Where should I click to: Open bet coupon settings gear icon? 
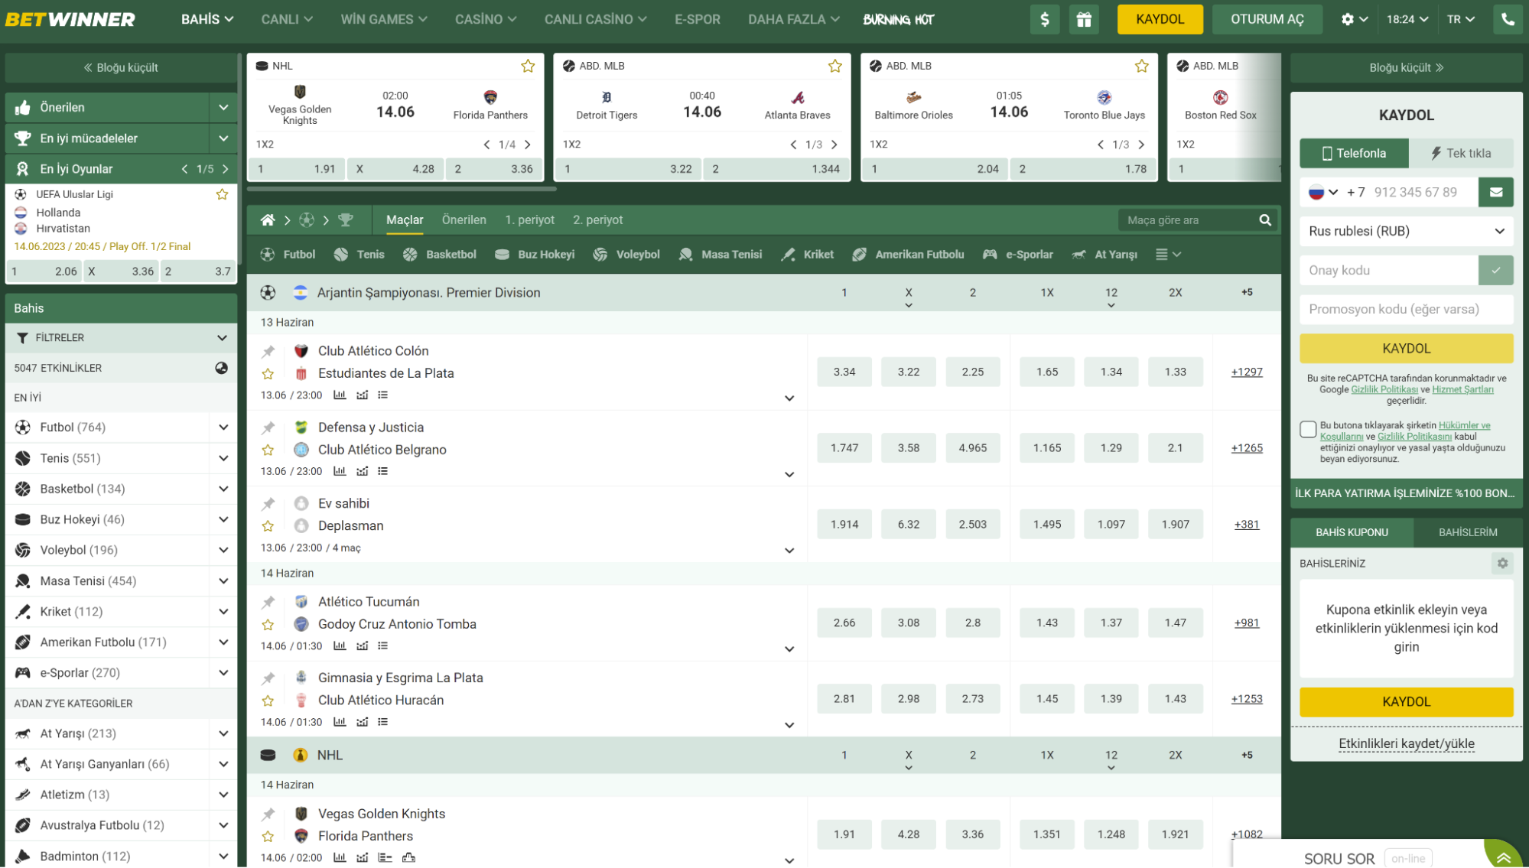[1502, 564]
